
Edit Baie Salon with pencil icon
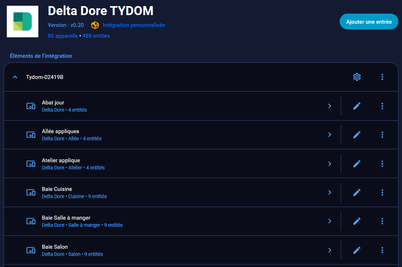(x=356, y=250)
